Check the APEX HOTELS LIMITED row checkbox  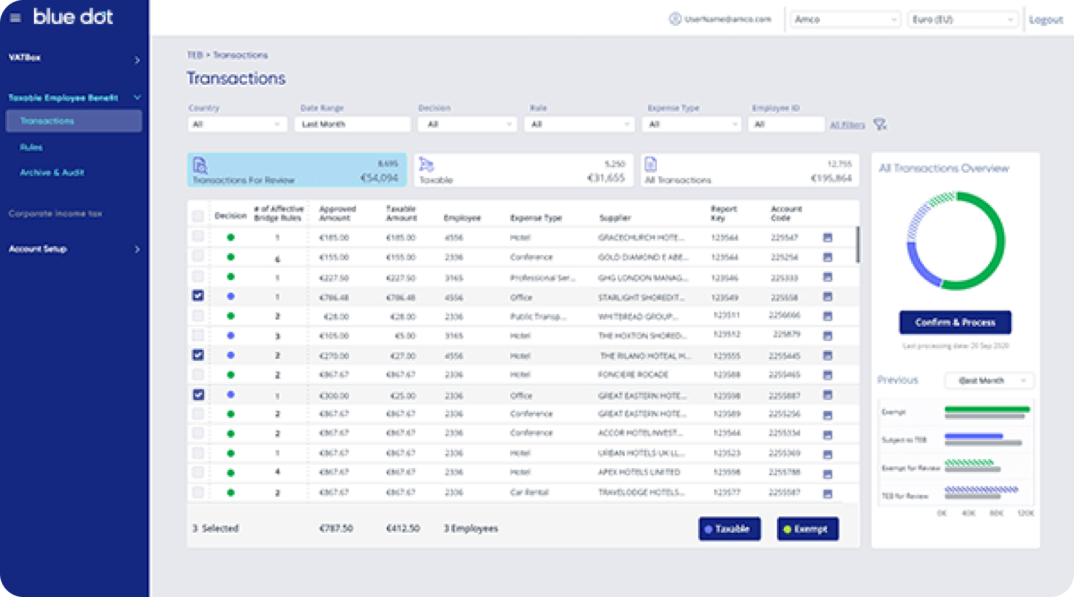point(198,472)
